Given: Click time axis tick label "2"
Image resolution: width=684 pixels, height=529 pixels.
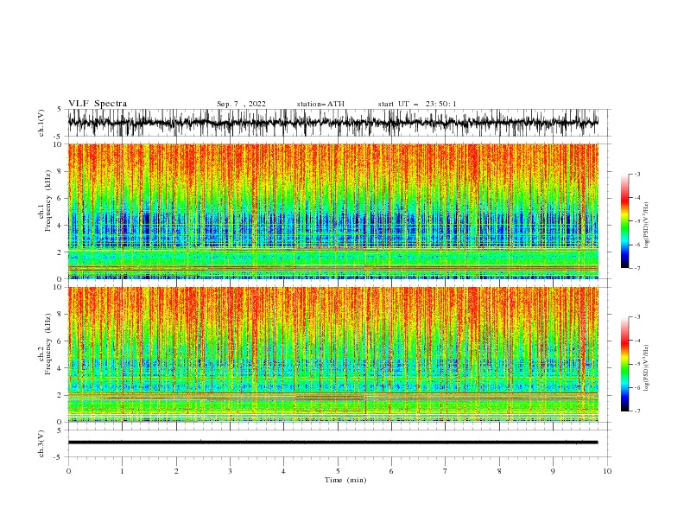Looking at the screenshot, I should pos(176,471).
